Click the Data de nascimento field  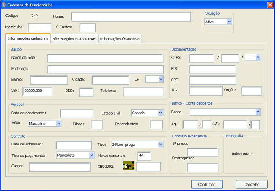coord(77,113)
